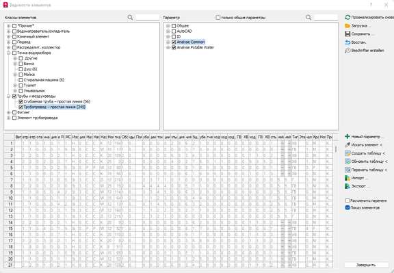Enable Расчленить переменные checkbox
Image resolution: width=394 pixels, height=273 pixels.
click(x=347, y=200)
